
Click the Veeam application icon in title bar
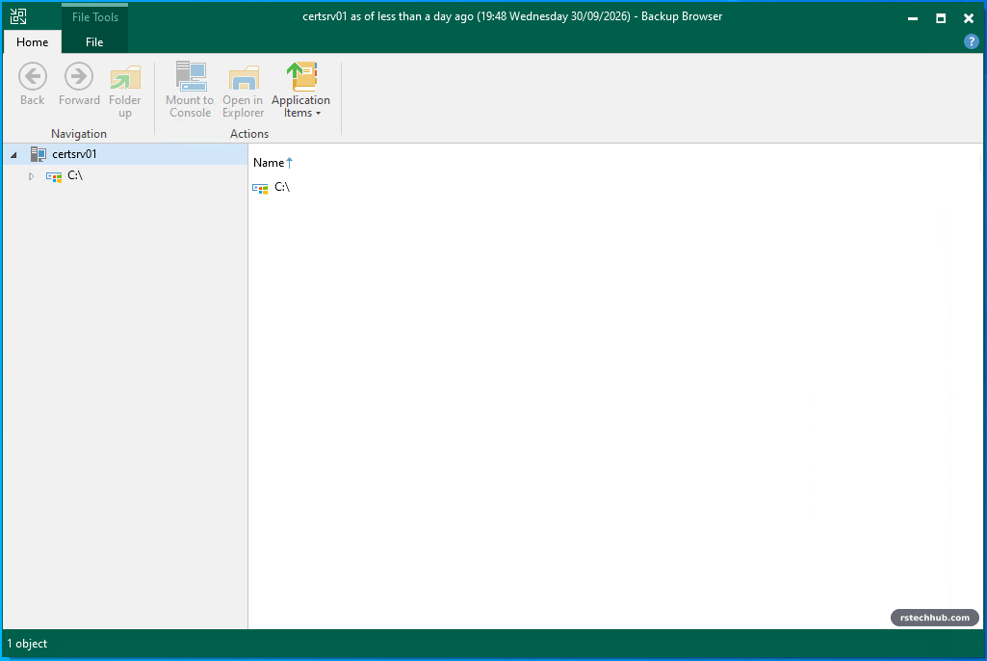pyautogui.click(x=18, y=16)
